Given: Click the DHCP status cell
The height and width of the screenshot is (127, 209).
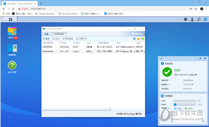Looking at the screenshot, I should pos(76,47).
